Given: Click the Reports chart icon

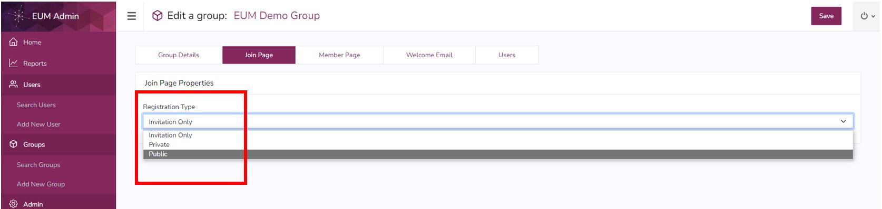Looking at the screenshot, I should coord(14,63).
